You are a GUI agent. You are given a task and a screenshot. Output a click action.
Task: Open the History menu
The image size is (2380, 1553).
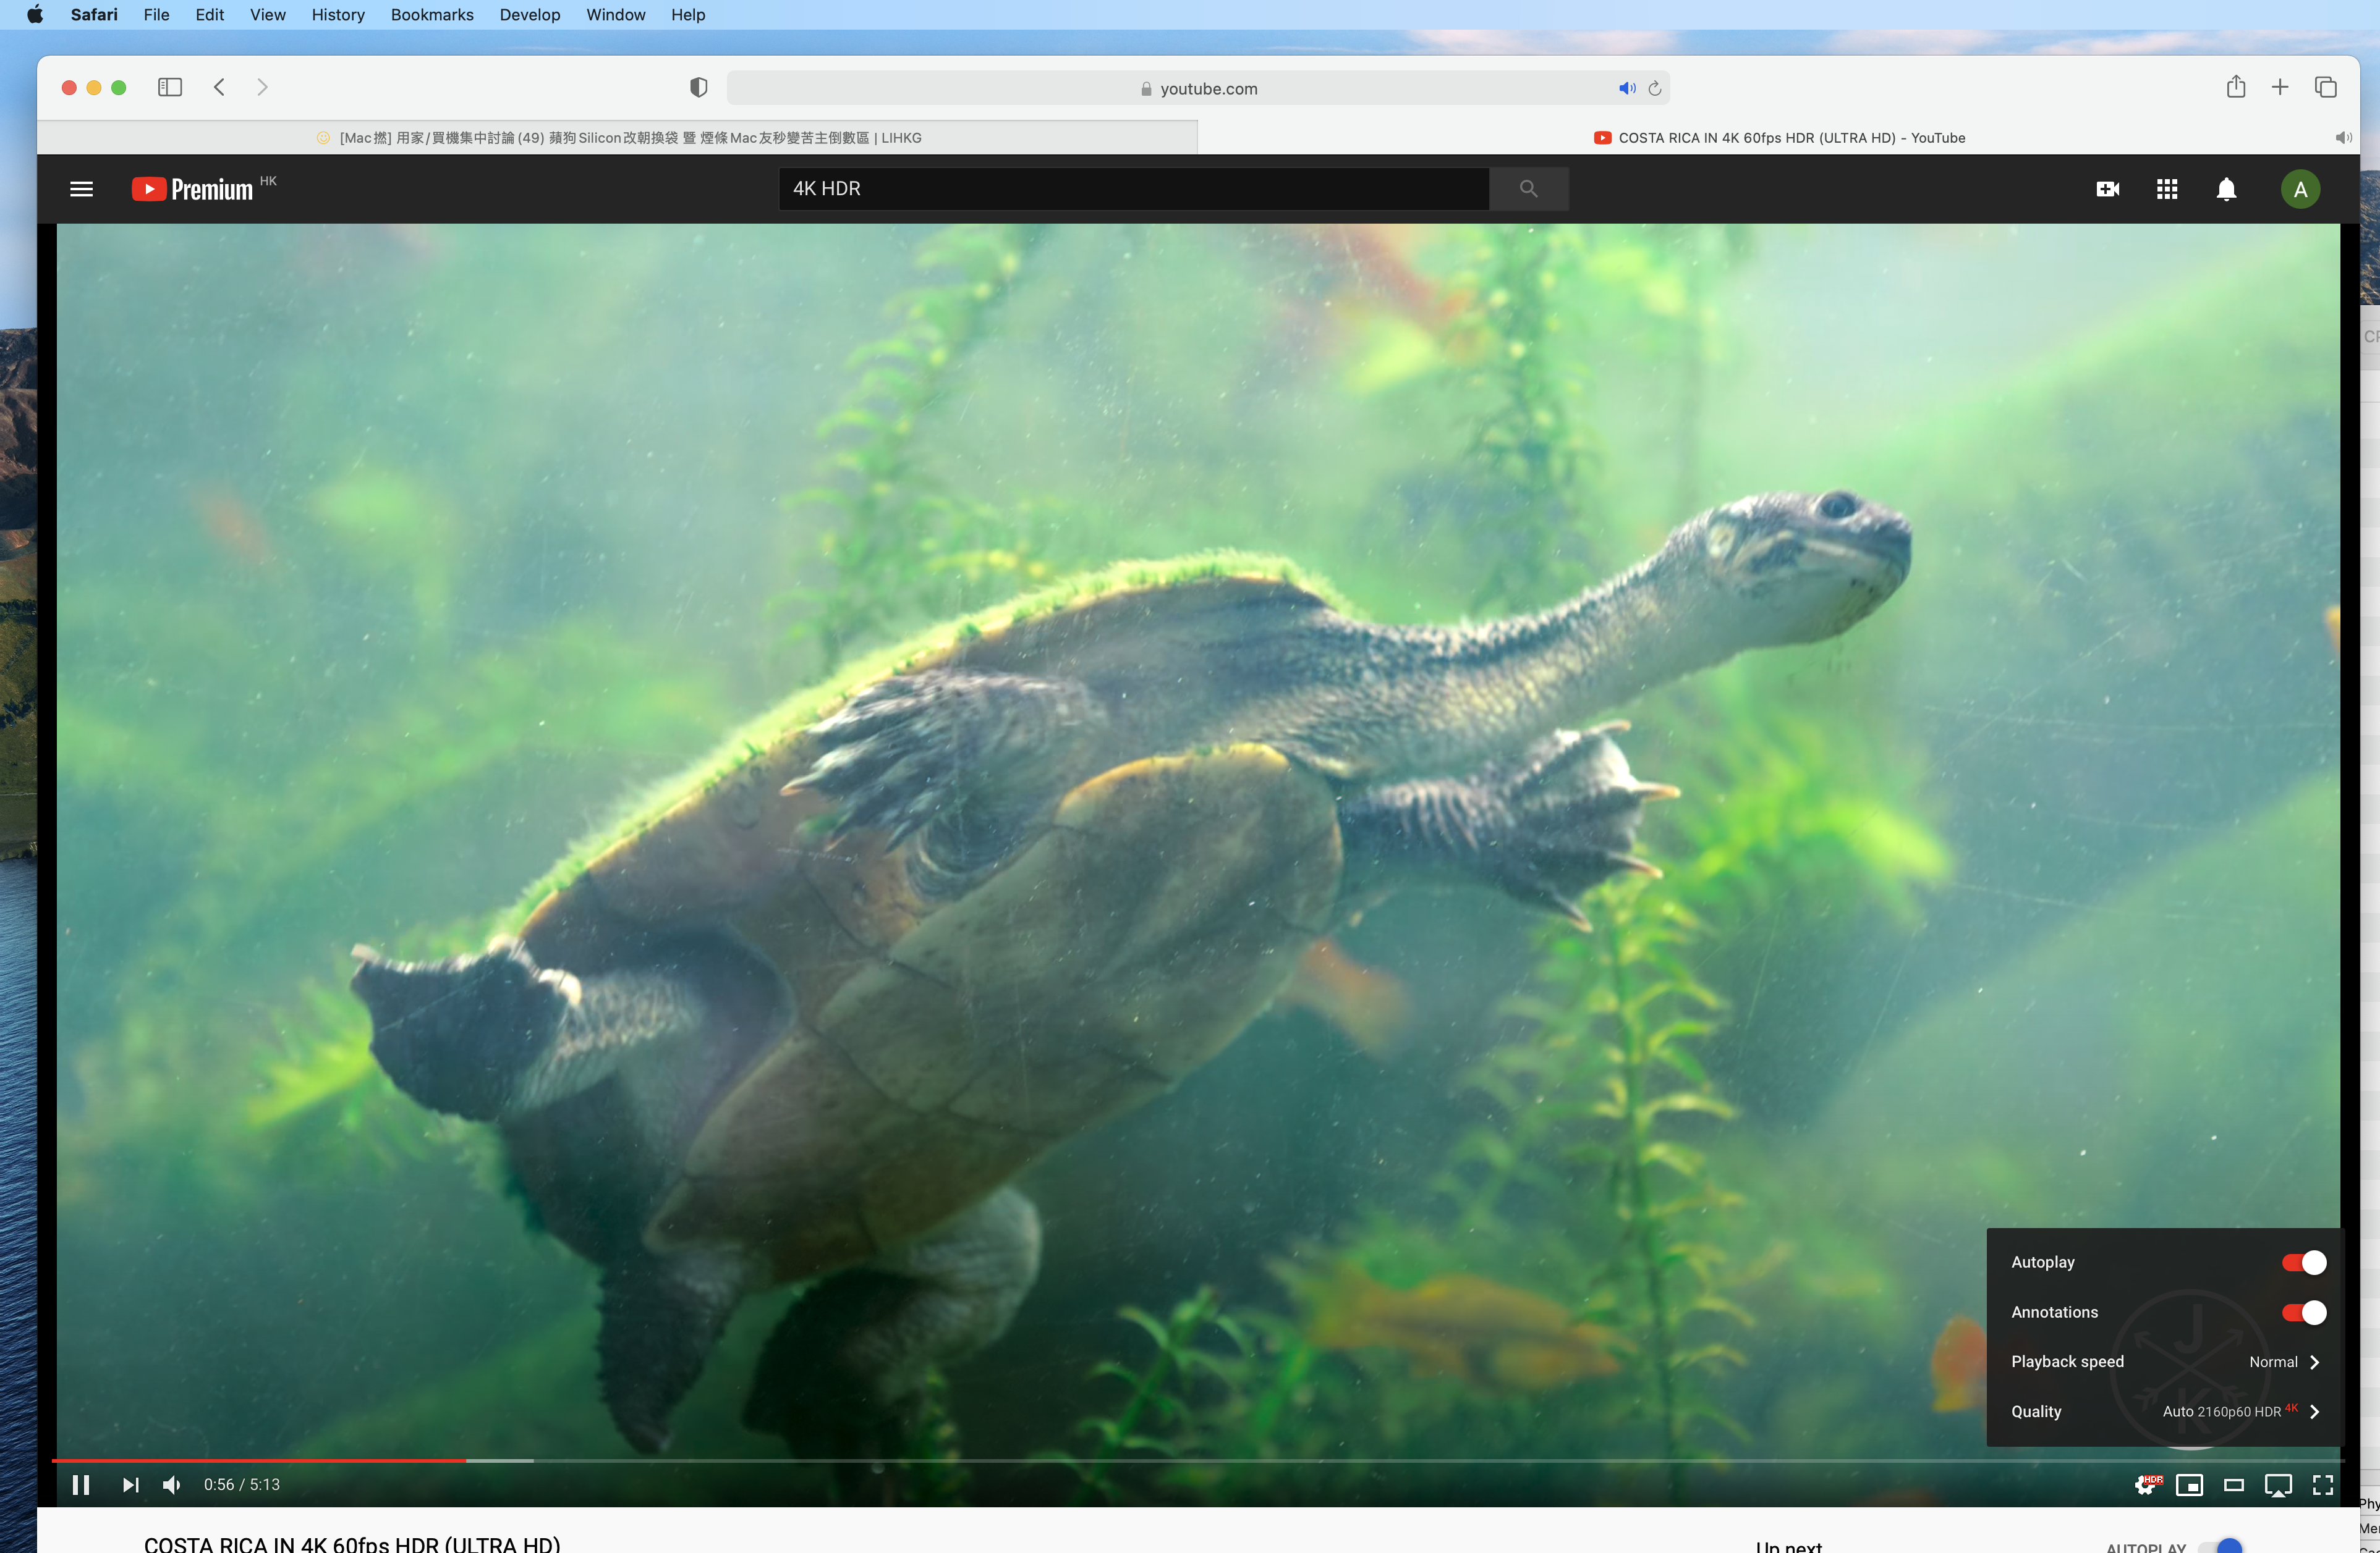tap(338, 14)
